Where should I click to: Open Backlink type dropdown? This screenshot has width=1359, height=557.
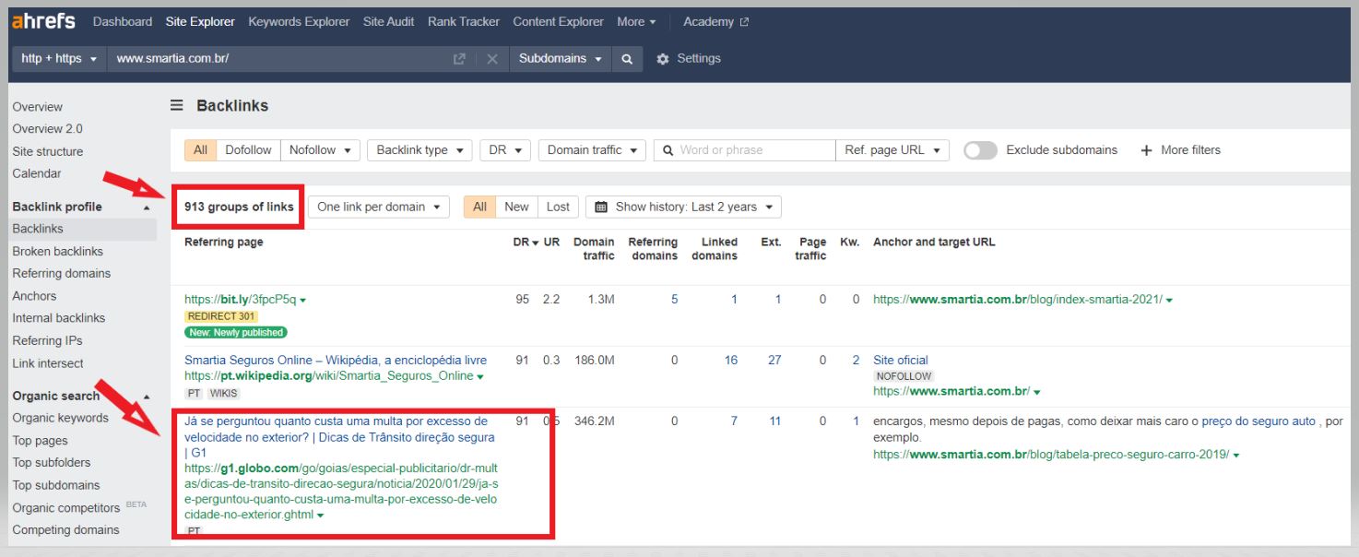[420, 149]
